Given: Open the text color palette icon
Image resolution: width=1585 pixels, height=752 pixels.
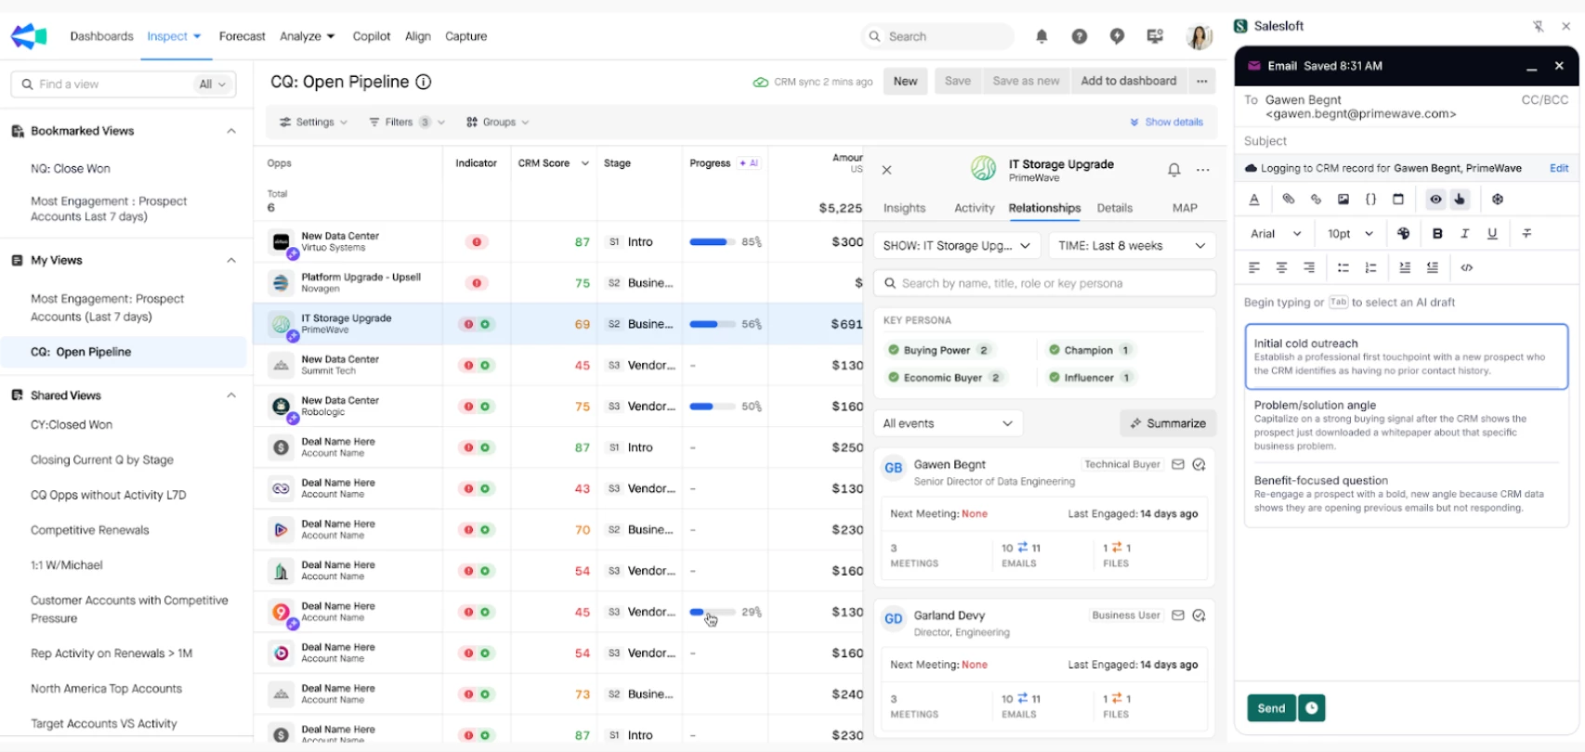Looking at the screenshot, I should [x=1403, y=233].
